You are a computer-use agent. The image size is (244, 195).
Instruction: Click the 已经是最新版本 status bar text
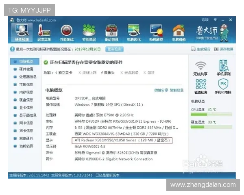(107, 175)
